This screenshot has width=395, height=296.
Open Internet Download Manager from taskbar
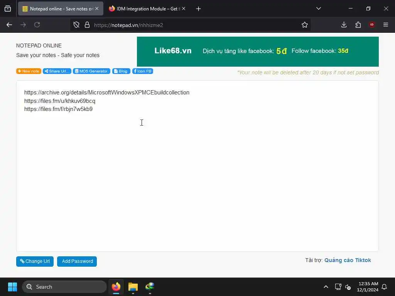(150, 287)
